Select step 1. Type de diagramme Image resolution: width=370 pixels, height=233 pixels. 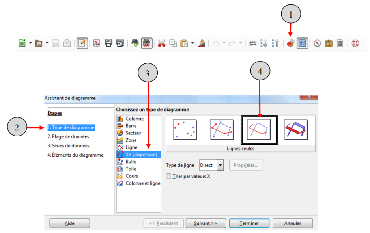point(71,127)
